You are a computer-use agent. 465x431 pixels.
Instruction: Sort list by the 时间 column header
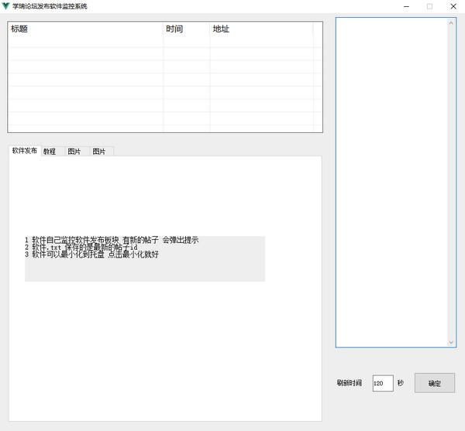click(x=186, y=29)
